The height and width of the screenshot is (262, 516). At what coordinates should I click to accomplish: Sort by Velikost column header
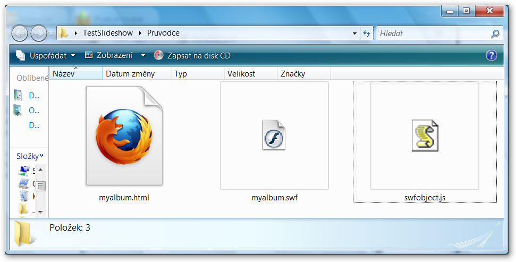pyautogui.click(x=251, y=73)
